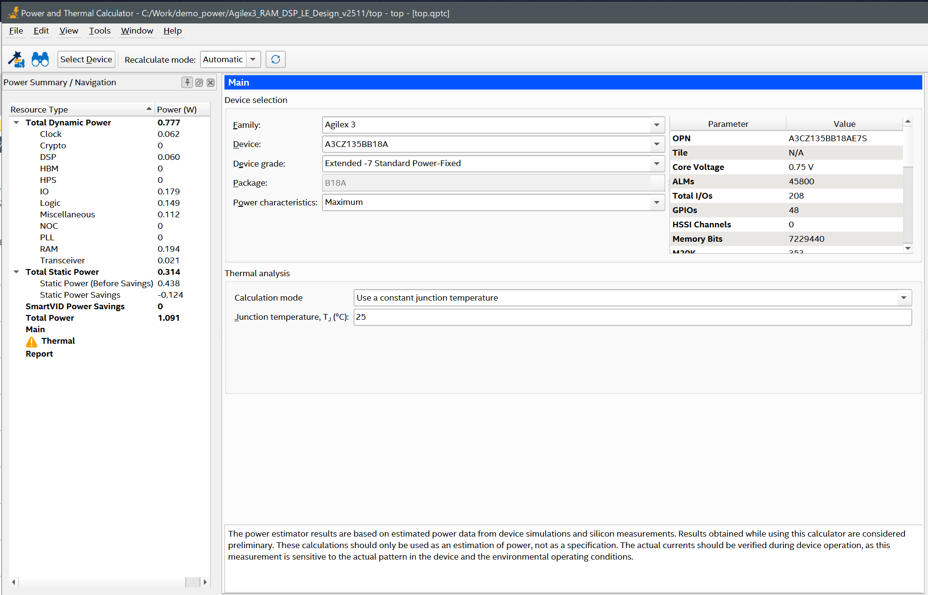928x595 pixels.
Task: Open the View menu
Action: pos(68,31)
